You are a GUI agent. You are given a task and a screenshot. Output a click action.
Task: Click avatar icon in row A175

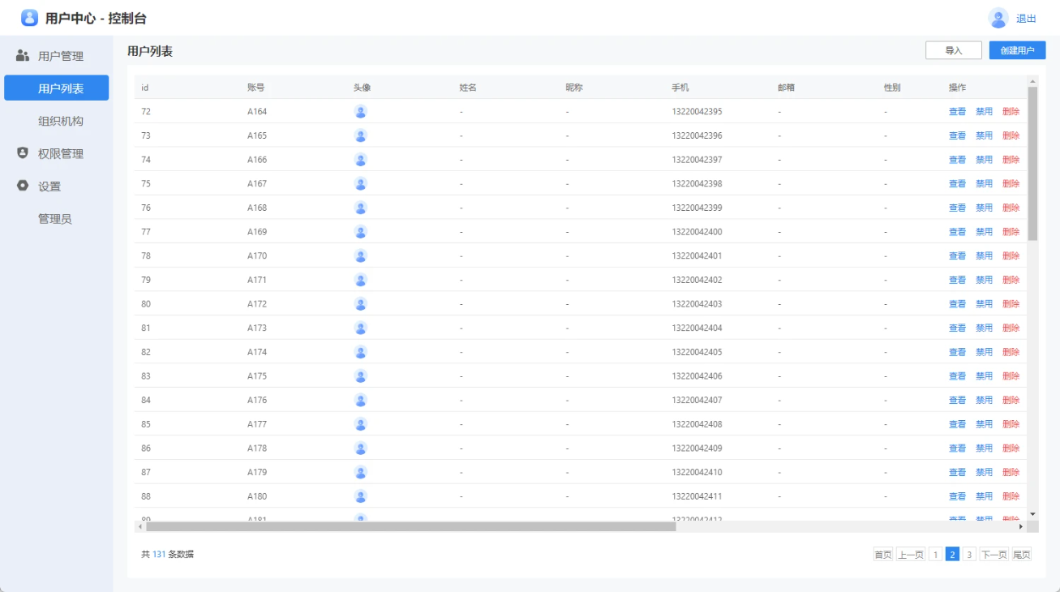(361, 376)
